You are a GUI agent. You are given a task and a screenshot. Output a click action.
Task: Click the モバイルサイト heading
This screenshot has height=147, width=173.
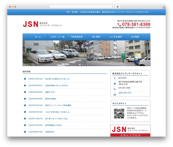(x=119, y=103)
